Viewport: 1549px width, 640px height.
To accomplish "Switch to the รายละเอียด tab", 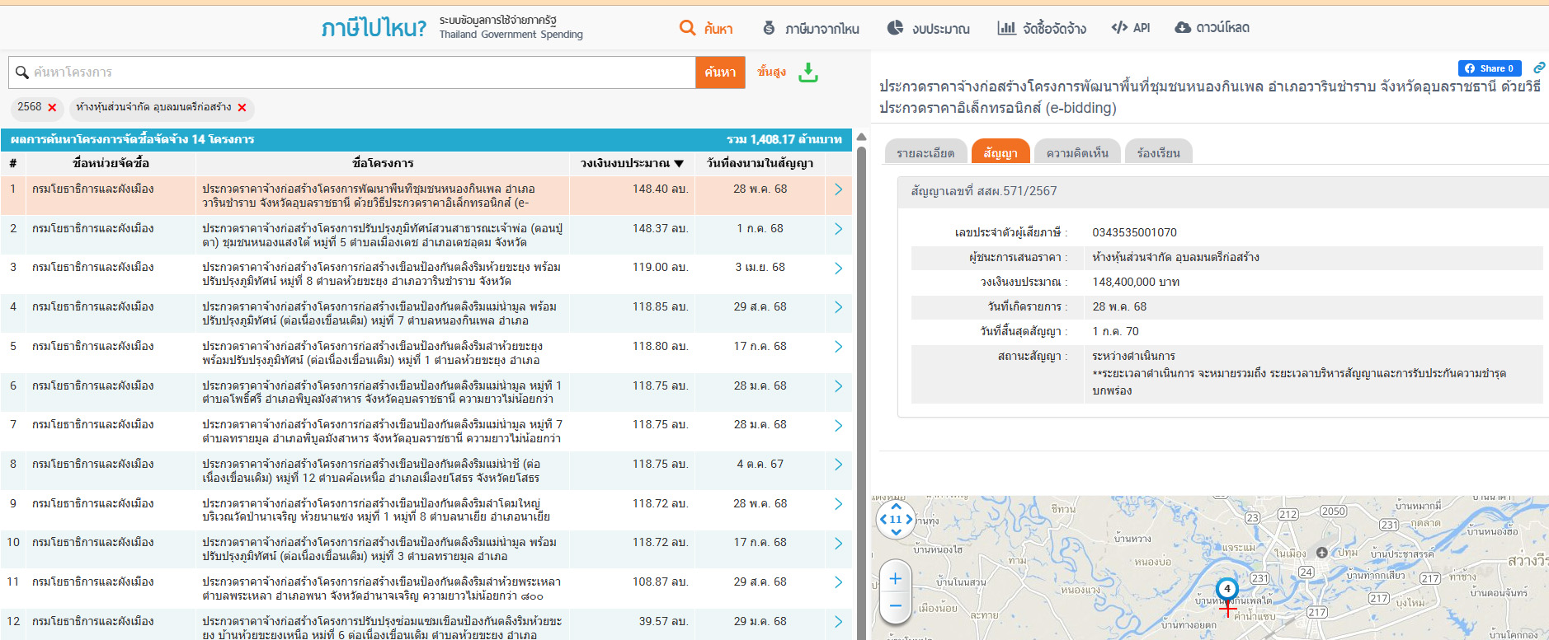I will (x=925, y=153).
